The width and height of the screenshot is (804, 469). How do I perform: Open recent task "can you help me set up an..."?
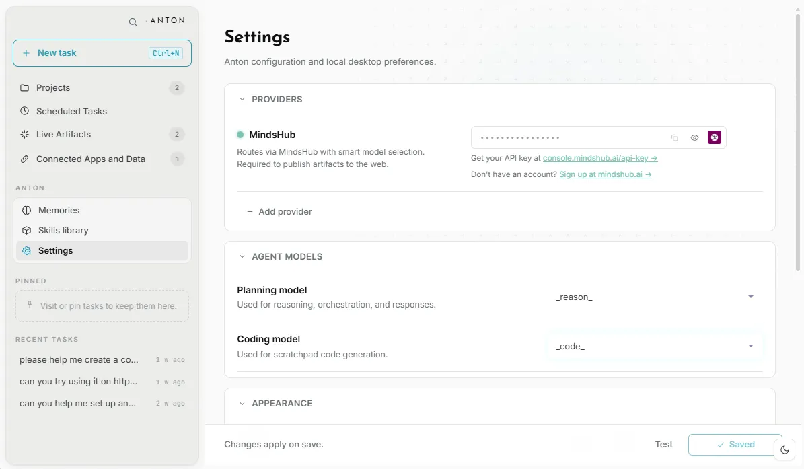click(102, 403)
